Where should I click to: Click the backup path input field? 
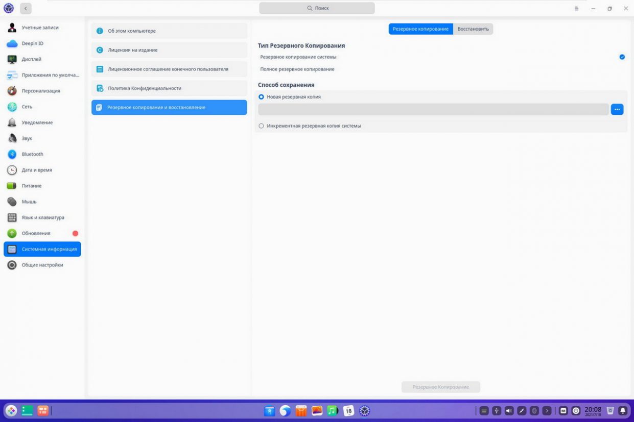[x=433, y=109]
